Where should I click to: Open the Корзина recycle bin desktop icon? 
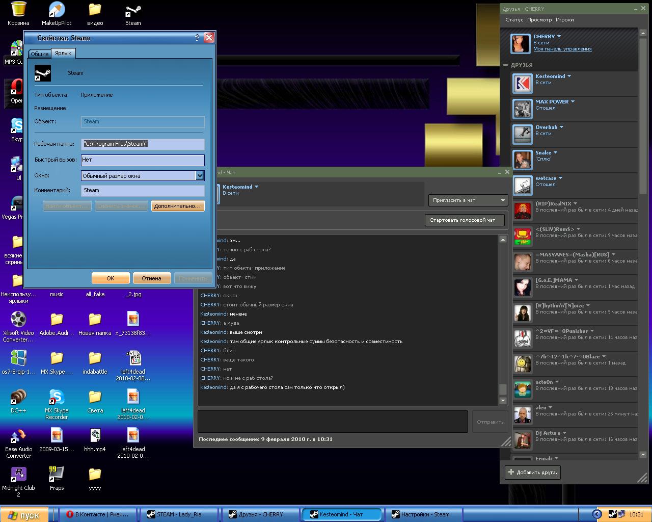coord(18,14)
